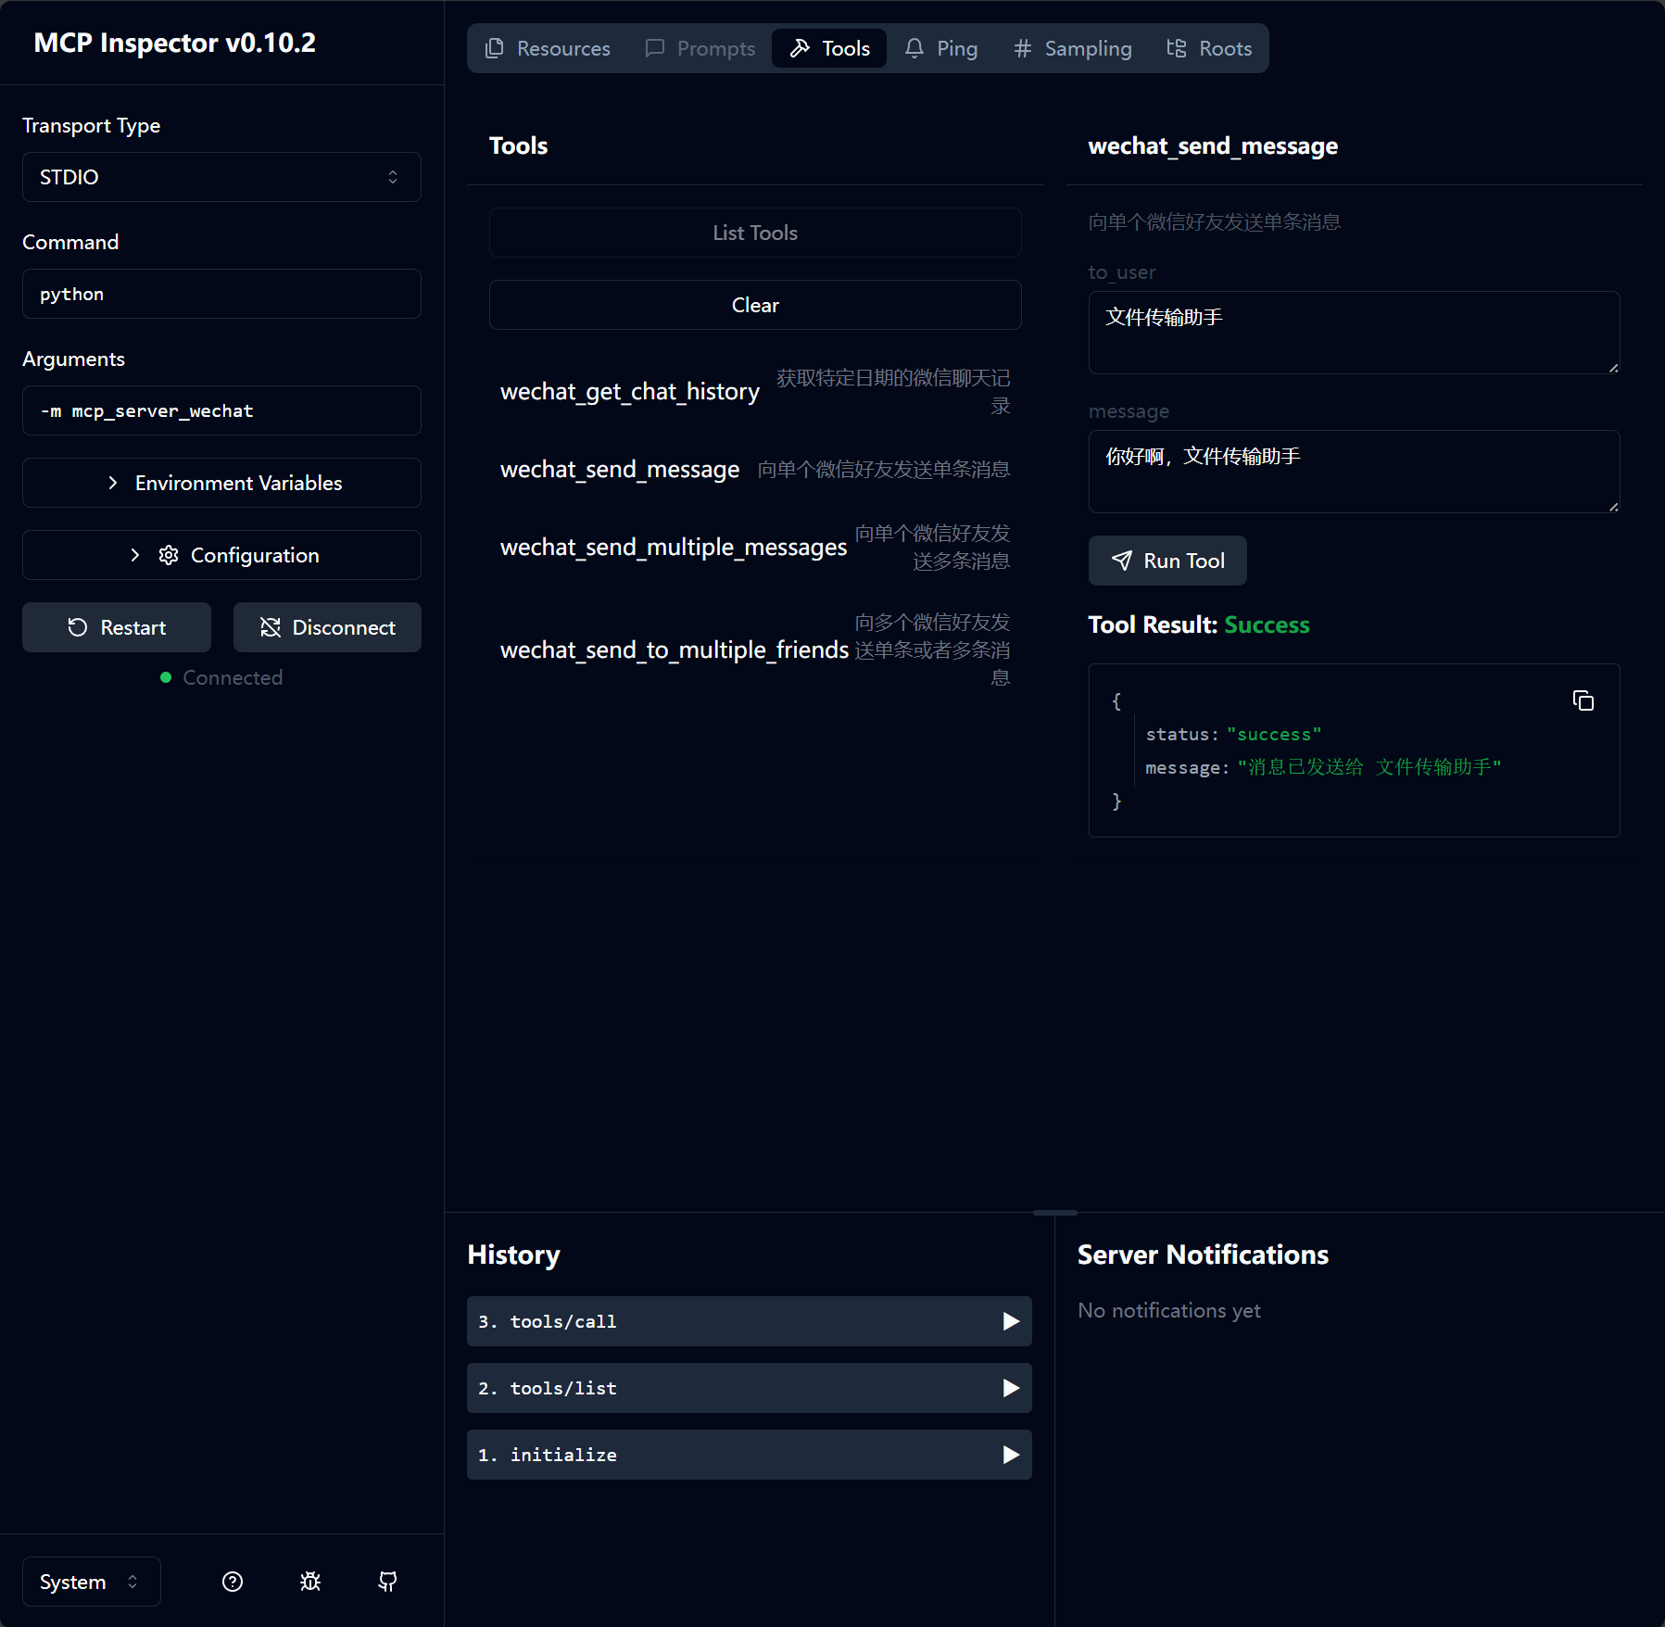Select the Roots tab
The width and height of the screenshot is (1665, 1627).
tap(1209, 48)
